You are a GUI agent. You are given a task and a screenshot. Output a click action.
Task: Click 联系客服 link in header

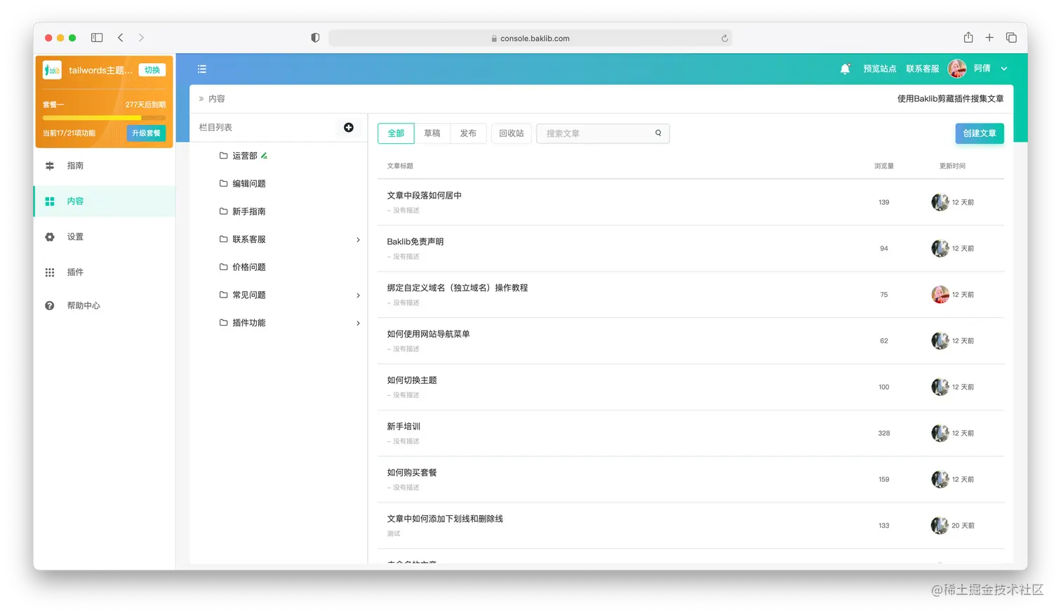(x=922, y=69)
